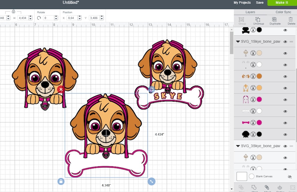Click layers panel scroll-down arrow at bottom
The image size is (297, 192).
click(x=232, y=189)
